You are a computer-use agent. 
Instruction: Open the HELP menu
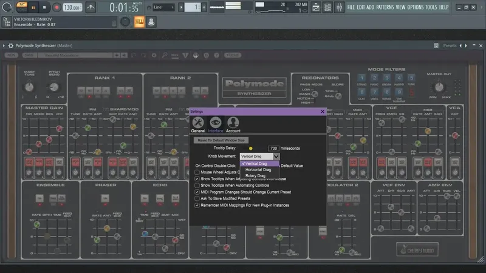coord(443,7)
